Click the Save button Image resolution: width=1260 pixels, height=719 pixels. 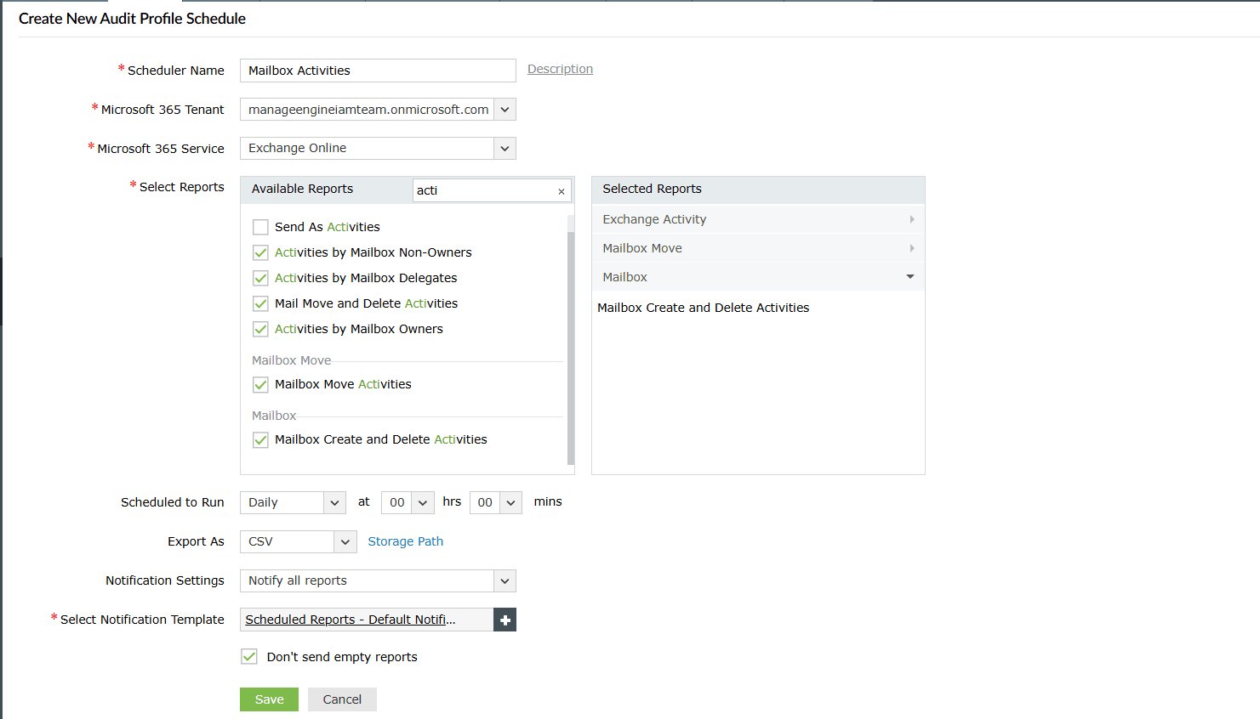tap(269, 699)
